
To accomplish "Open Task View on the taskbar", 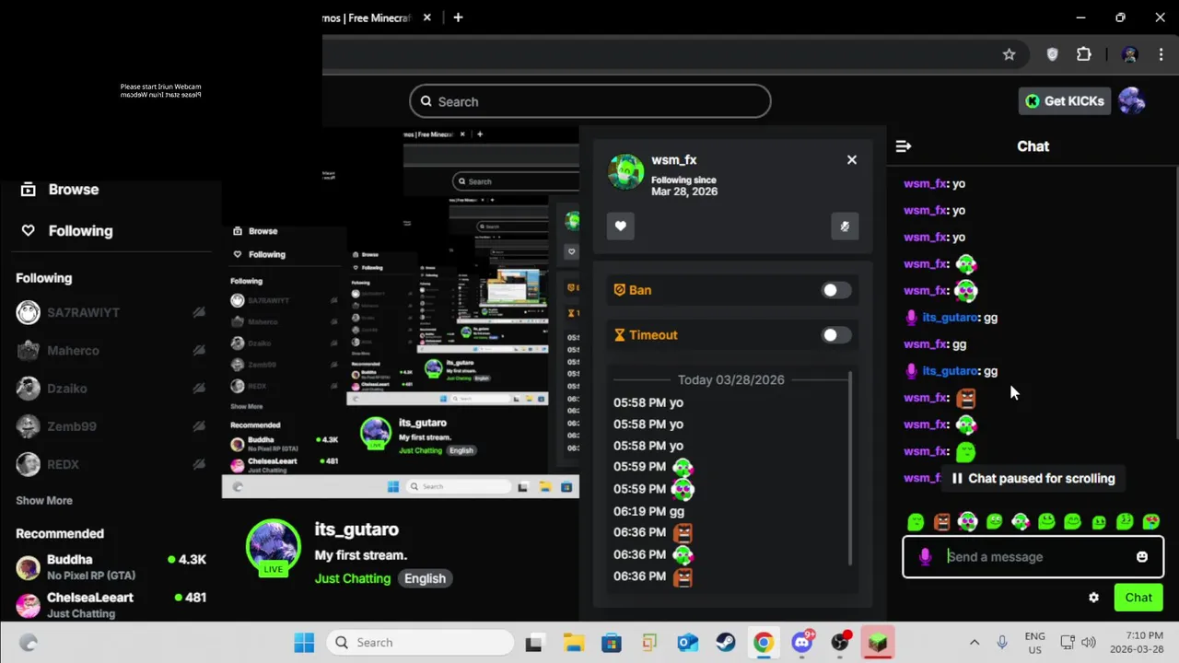I will (x=534, y=643).
